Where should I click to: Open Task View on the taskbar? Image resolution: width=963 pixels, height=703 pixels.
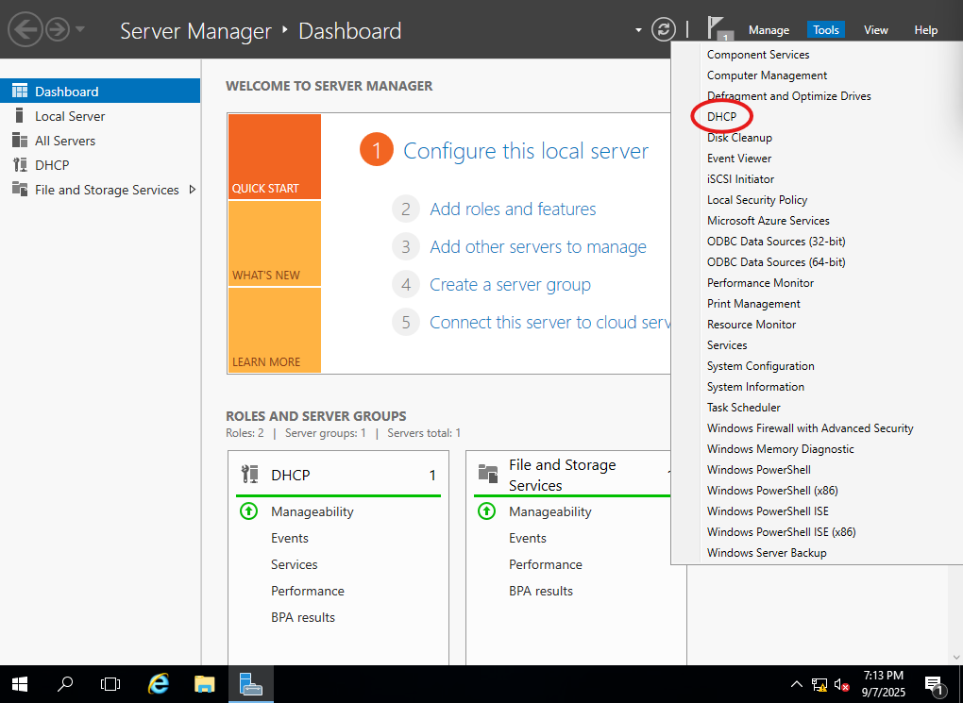tap(110, 684)
